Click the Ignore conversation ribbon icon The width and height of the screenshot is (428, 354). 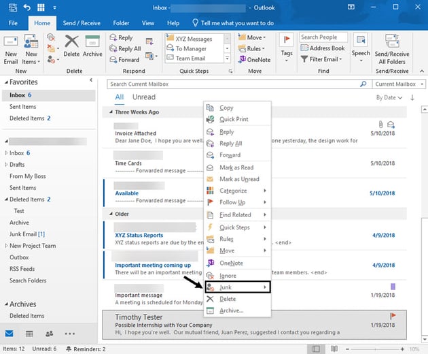[51, 37]
